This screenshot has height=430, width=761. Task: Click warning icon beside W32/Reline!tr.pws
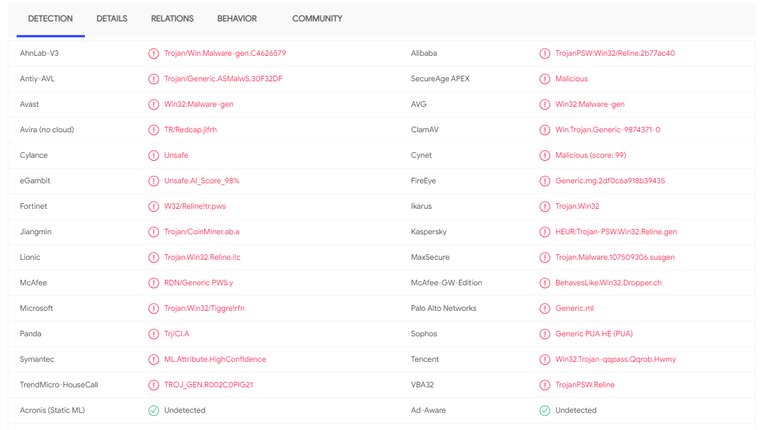[x=154, y=206]
